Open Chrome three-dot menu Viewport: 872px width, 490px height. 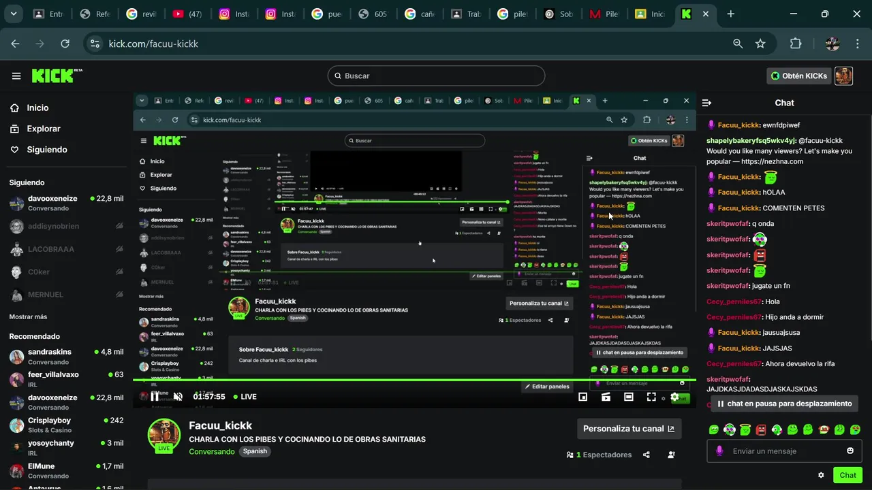[x=856, y=44]
